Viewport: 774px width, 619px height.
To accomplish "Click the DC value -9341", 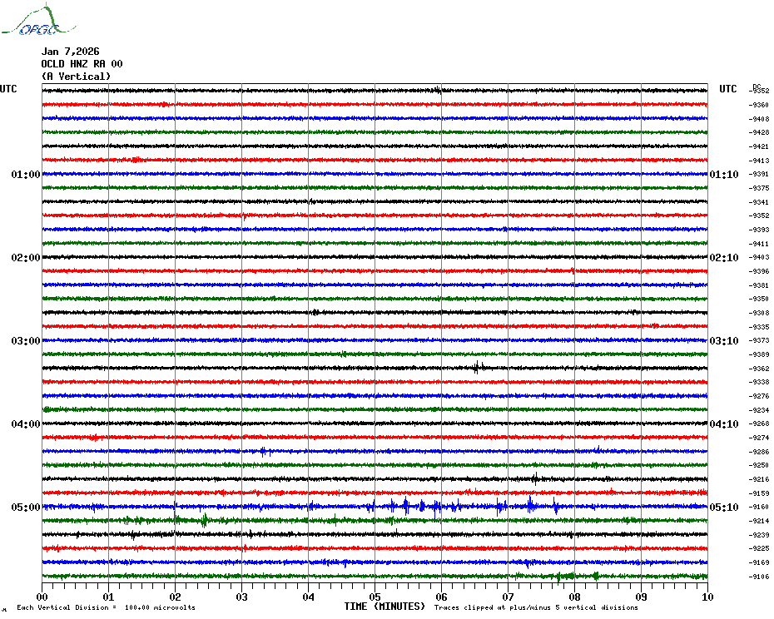I will pos(759,202).
